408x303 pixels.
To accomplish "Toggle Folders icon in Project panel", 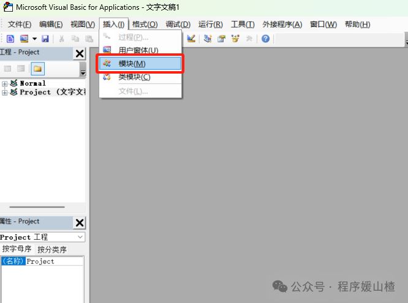I will [37, 69].
